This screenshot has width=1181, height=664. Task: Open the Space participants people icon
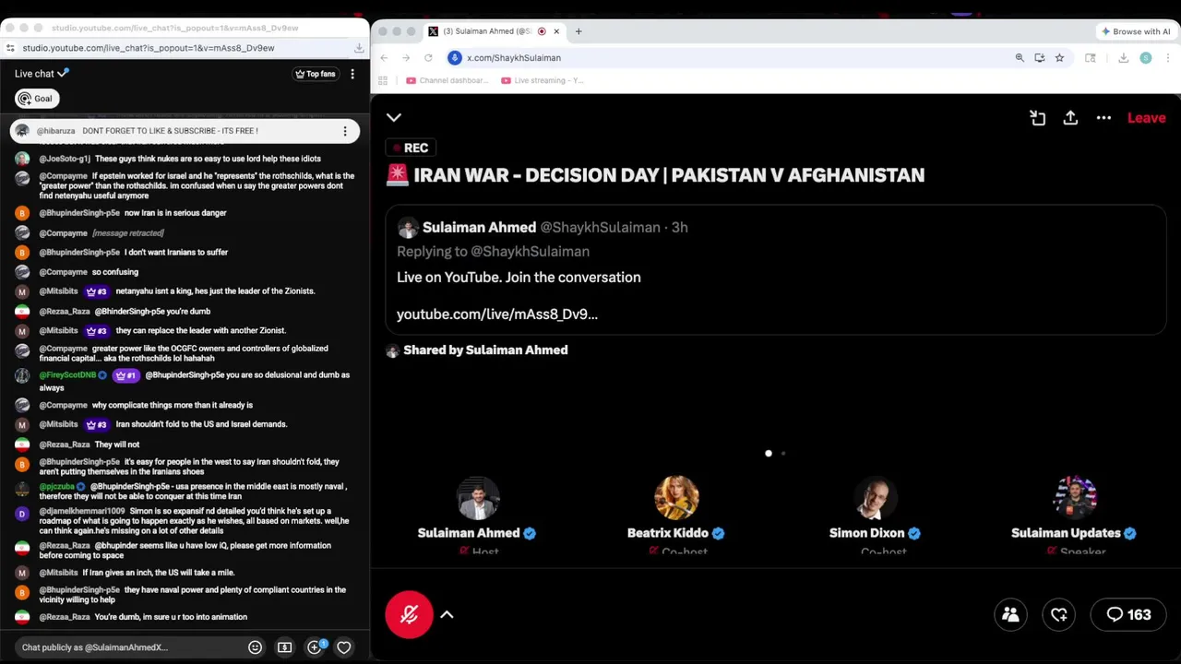(x=1010, y=614)
